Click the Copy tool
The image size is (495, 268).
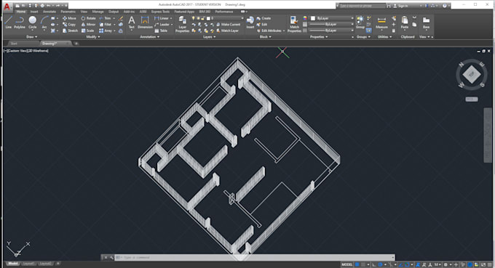69,24
